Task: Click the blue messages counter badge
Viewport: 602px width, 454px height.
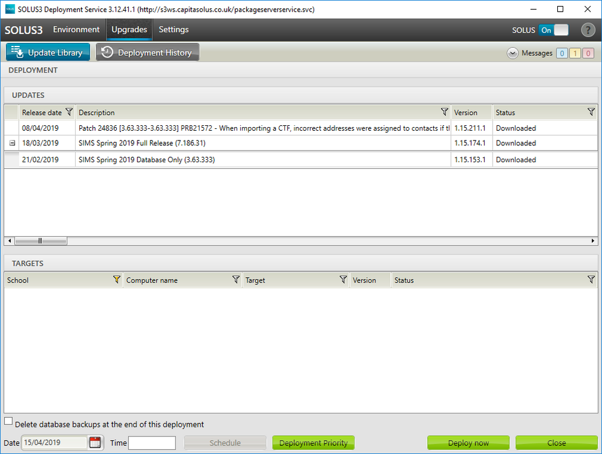Action: tap(561, 53)
